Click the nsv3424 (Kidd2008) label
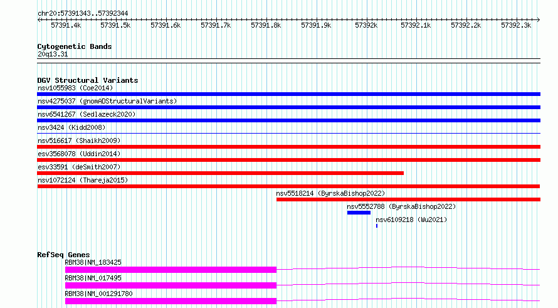558x308 pixels. [x=71, y=127]
